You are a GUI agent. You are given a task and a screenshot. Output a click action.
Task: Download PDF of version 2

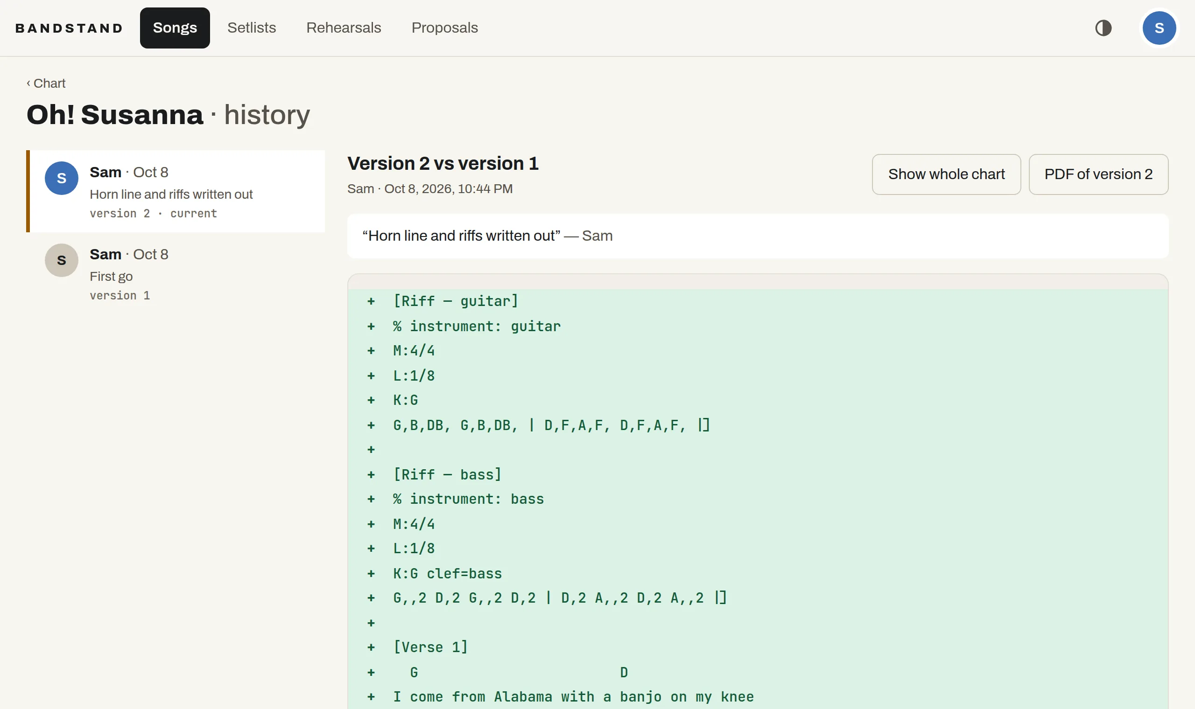(1098, 174)
